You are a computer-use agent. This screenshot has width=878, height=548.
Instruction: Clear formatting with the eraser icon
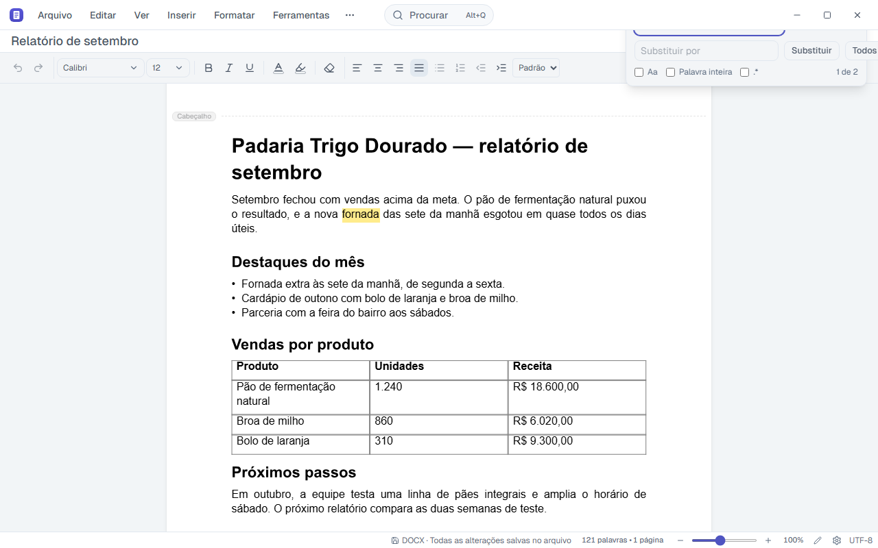point(329,68)
